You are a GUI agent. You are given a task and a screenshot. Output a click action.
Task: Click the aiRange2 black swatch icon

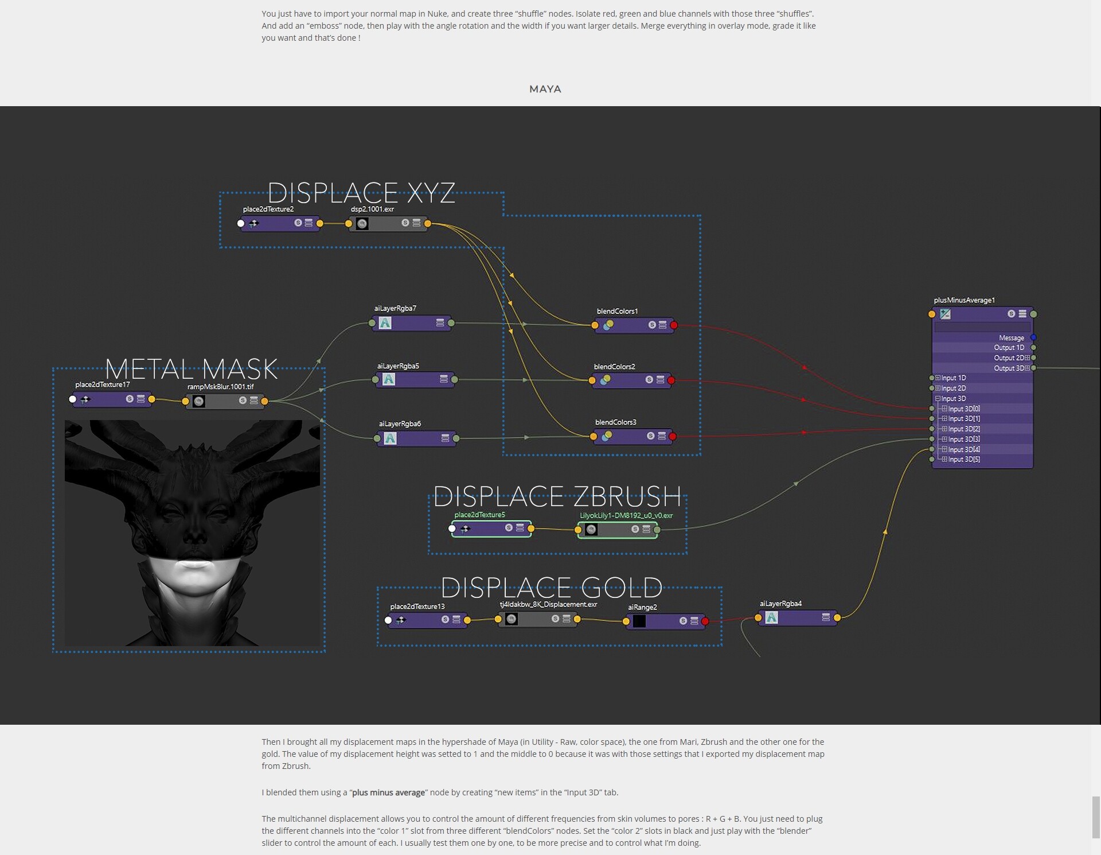coord(639,621)
